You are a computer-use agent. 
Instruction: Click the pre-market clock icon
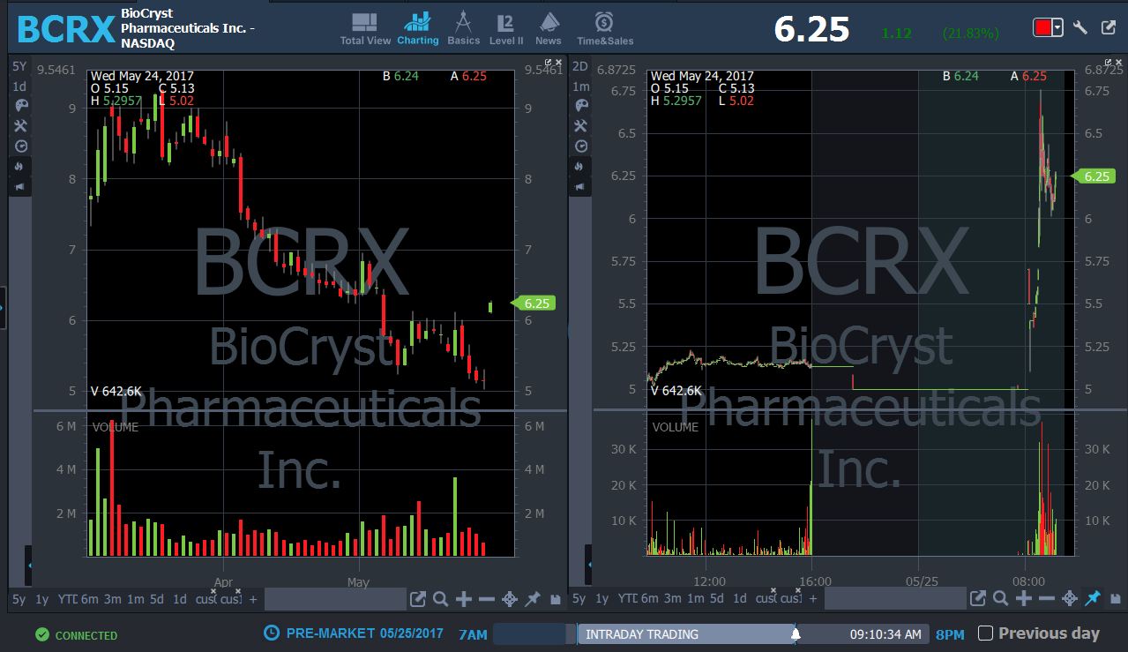click(272, 633)
